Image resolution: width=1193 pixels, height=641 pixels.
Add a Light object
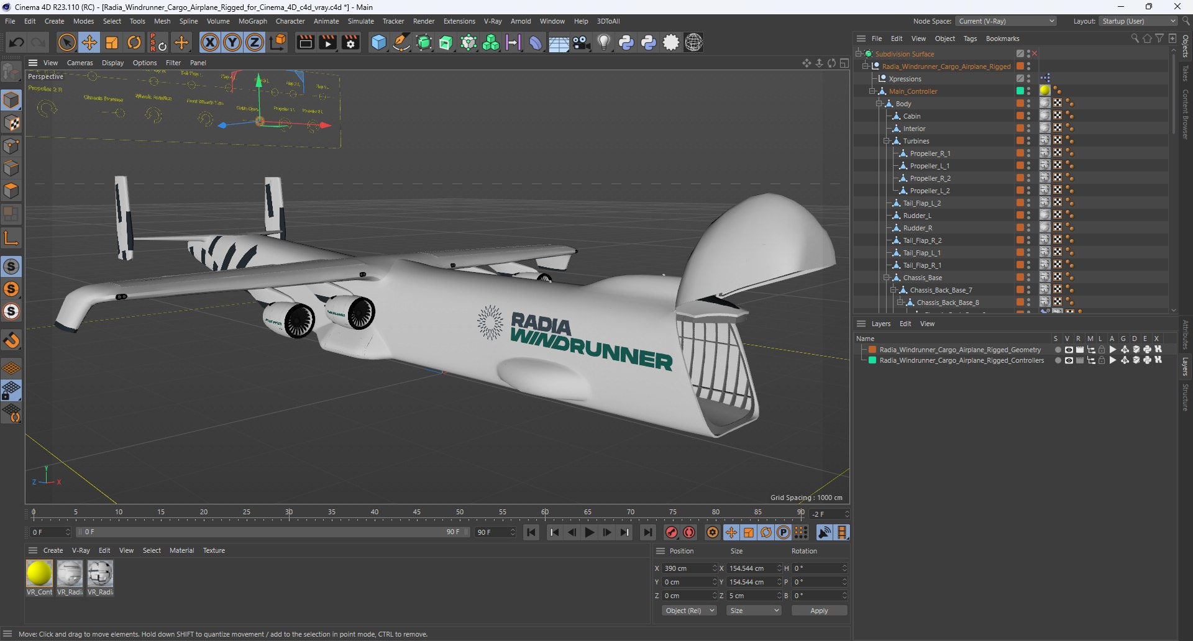click(x=603, y=42)
